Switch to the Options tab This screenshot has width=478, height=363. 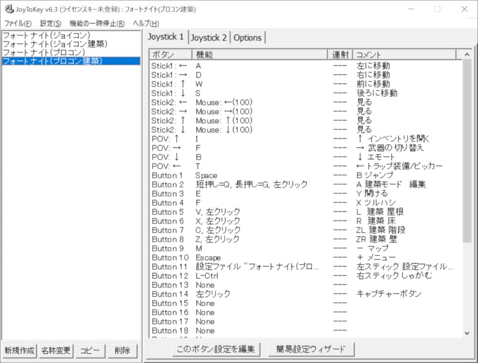click(248, 38)
